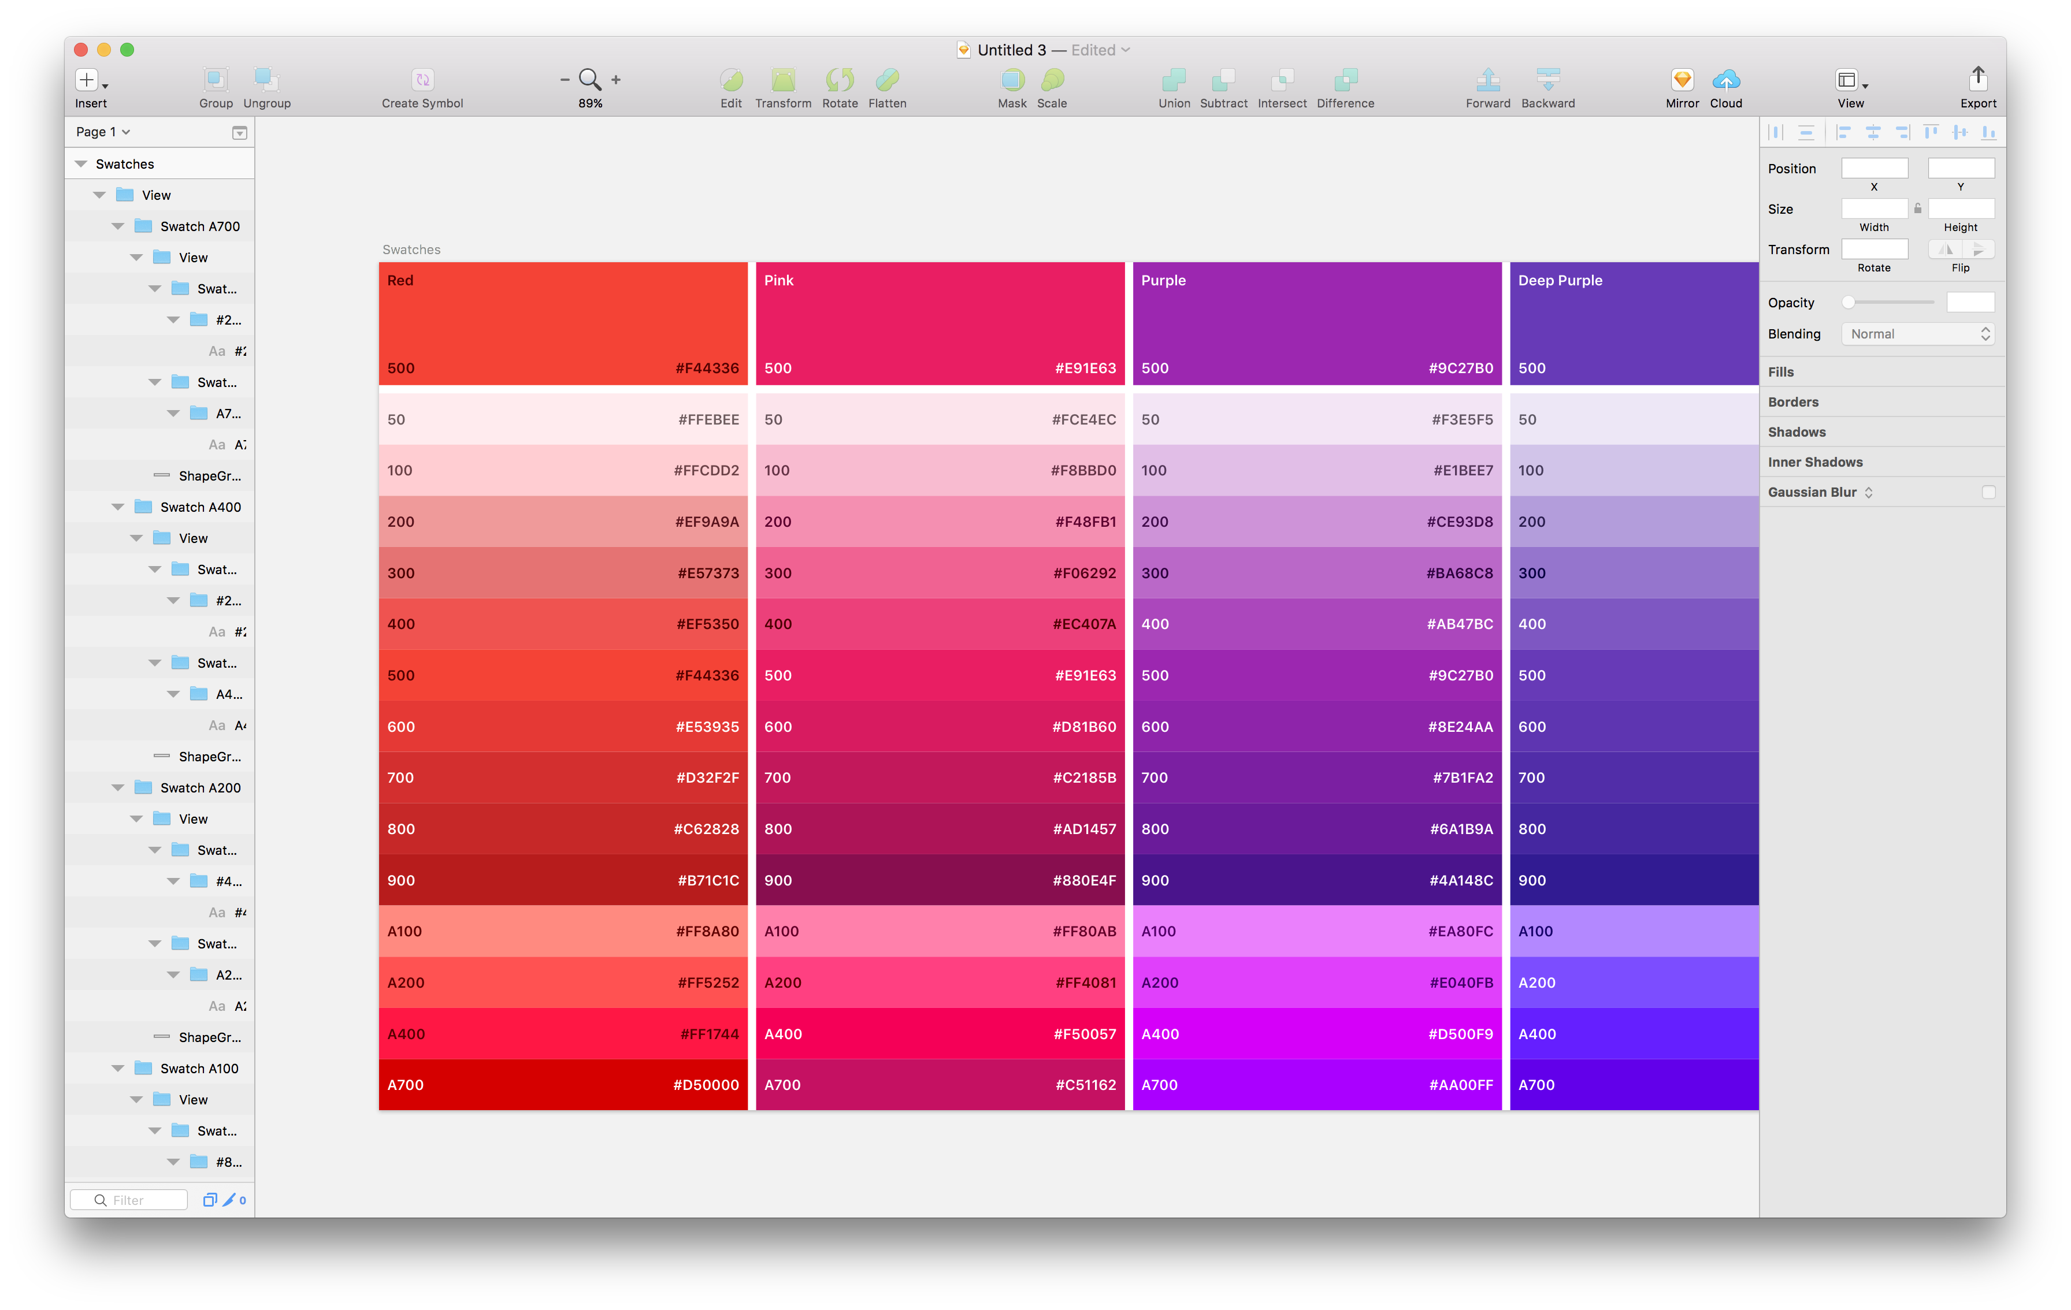Click the Fills section header
This screenshot has width=2071, height=1310.
pyautogui.click(x=1780, y=372)
